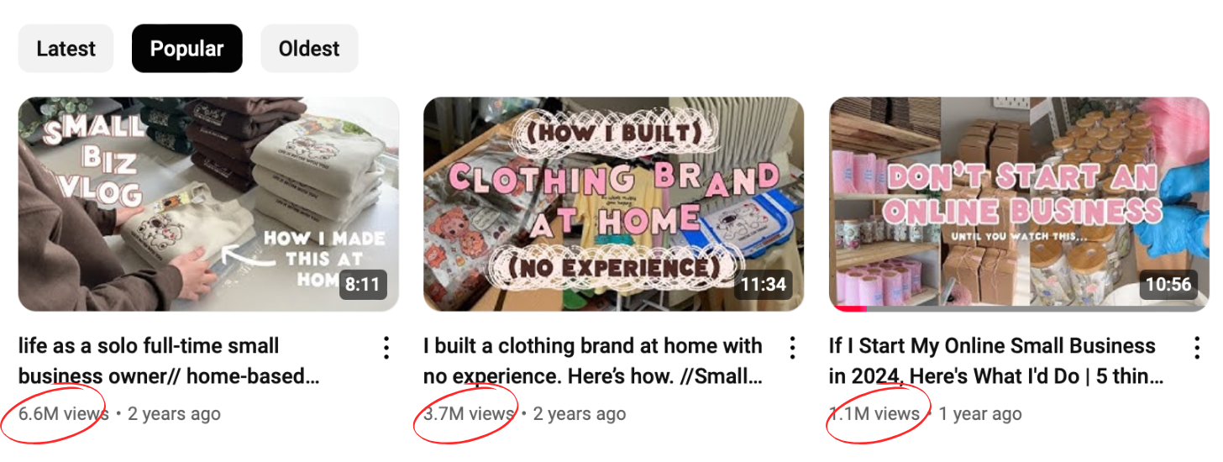Click the title 'If I Start My Online Small Business in 2024'

click(996, 361)
